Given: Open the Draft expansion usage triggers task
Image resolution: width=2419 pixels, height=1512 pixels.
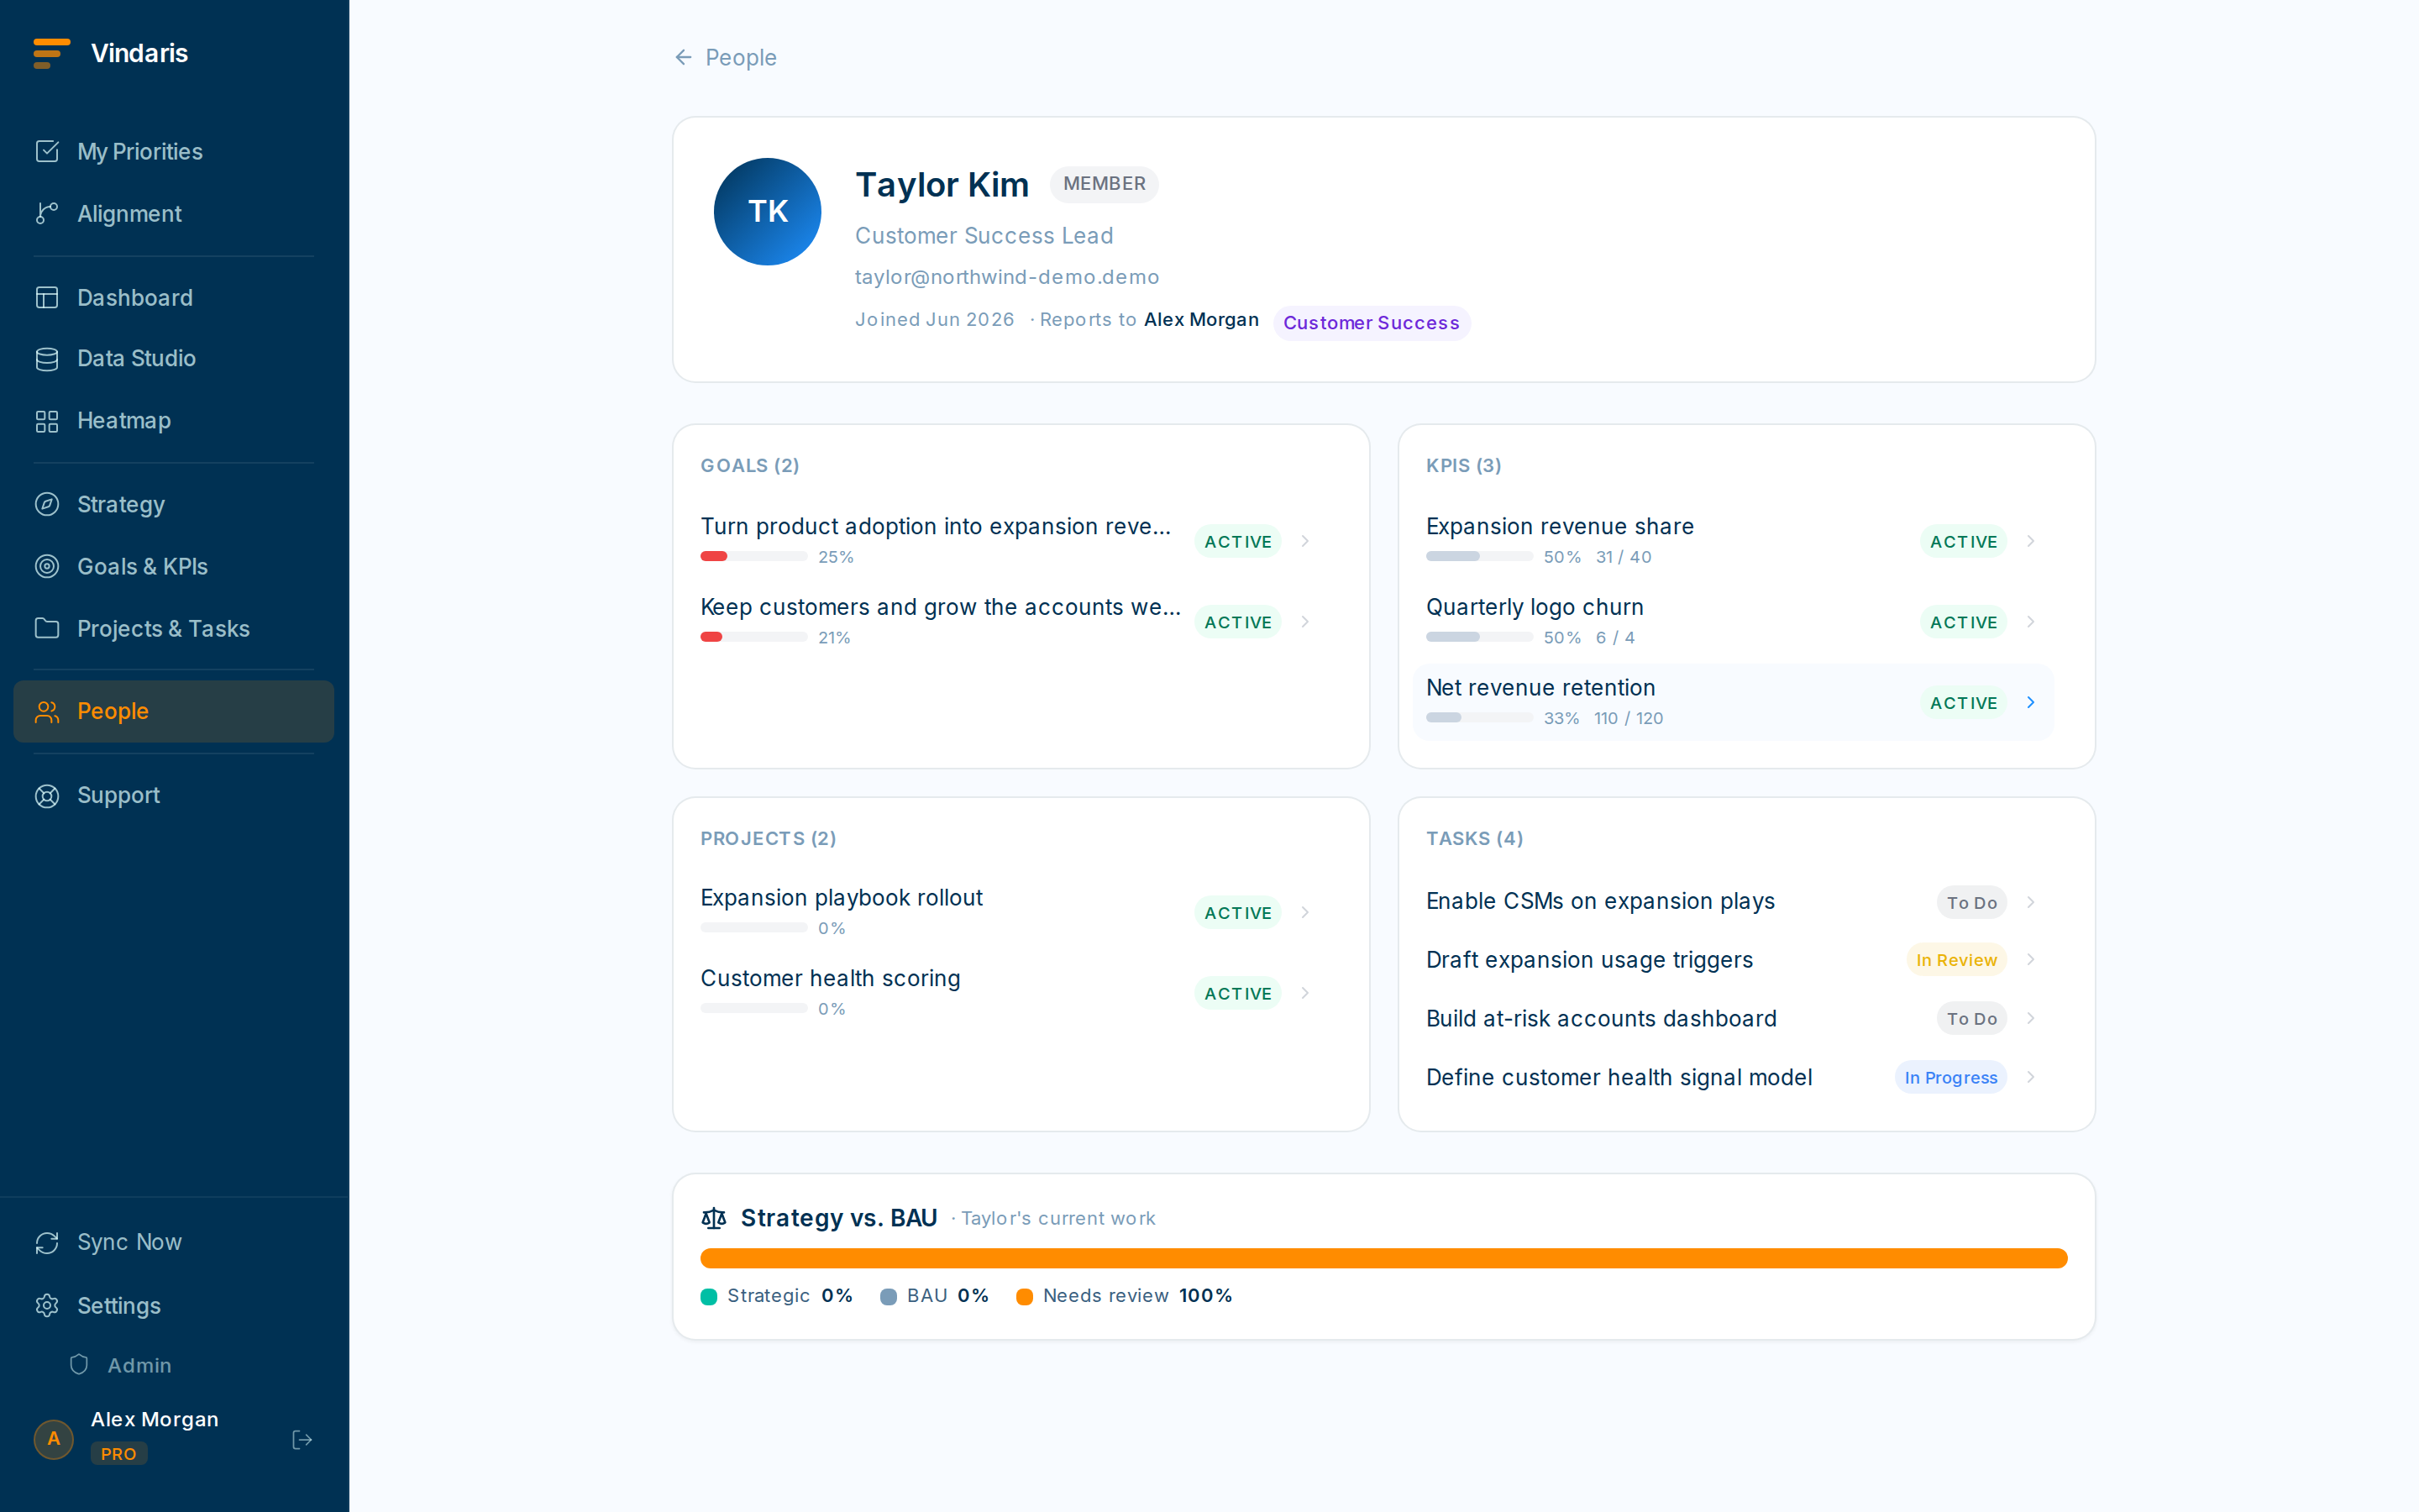Looking at the screenshot, I should pos(1734,960).
